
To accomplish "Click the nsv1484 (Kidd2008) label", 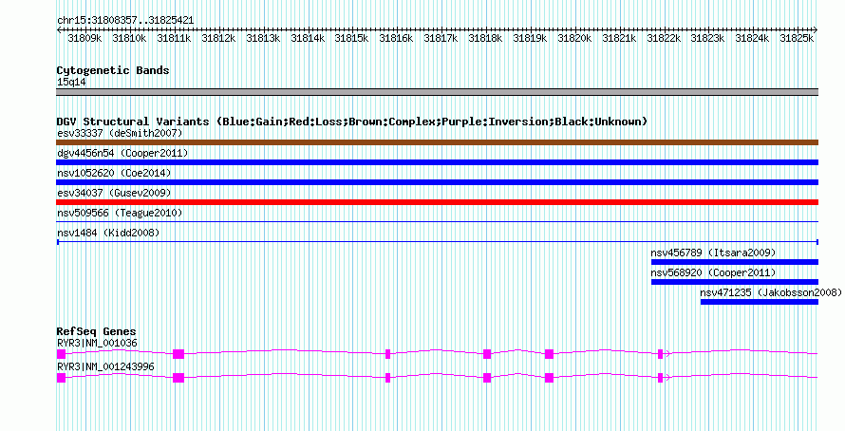I will click(x=109, y=233).
